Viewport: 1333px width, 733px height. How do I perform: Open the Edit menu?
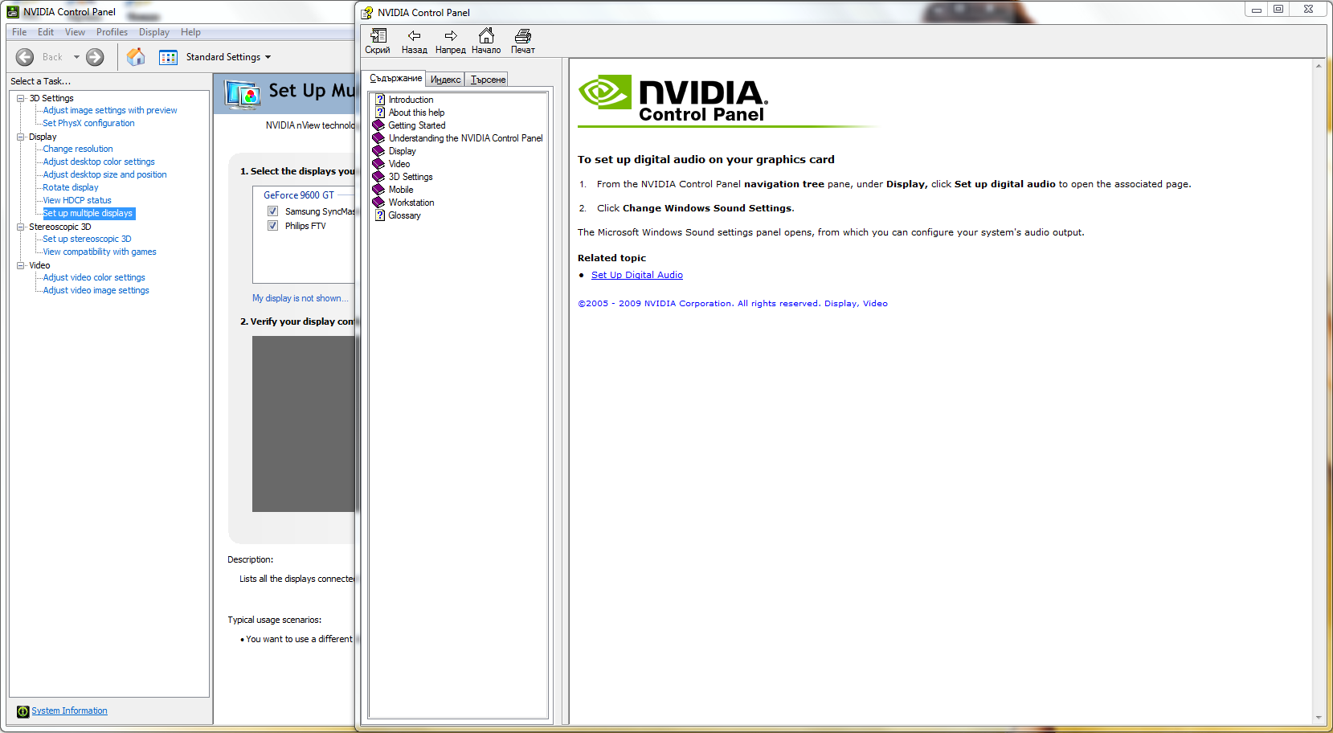tap(46, 32)
